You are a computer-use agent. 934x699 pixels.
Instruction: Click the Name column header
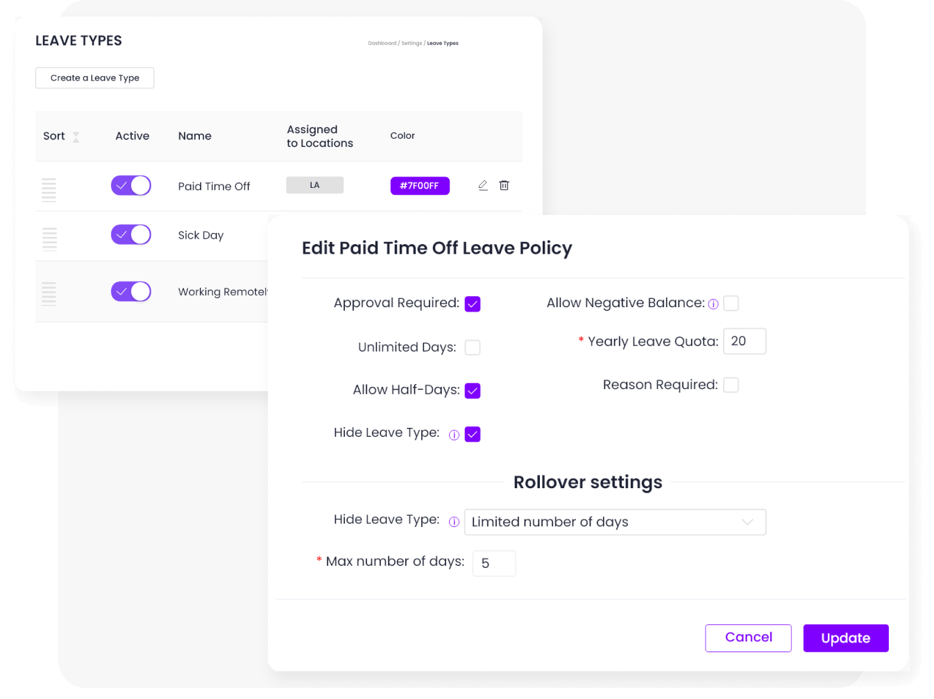pyautogui.click(x=195, y=136)
